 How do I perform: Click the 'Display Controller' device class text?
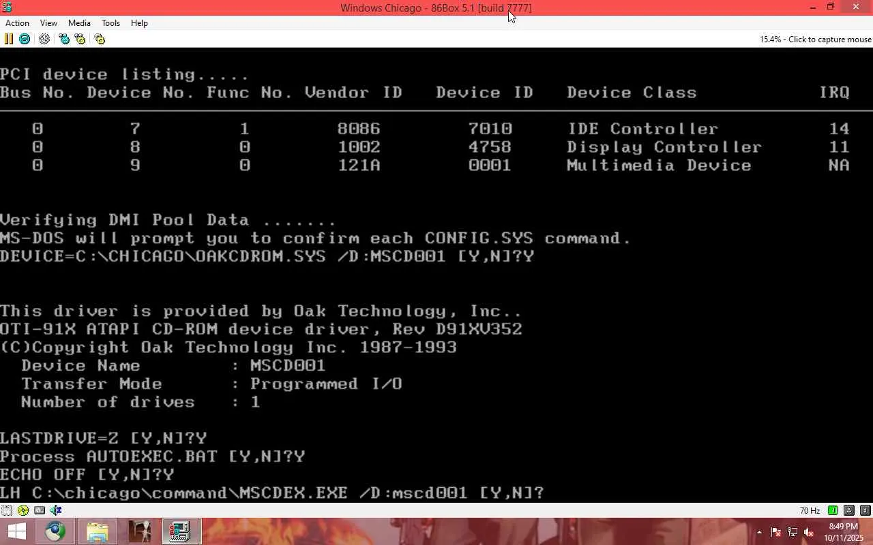(664, 147)
